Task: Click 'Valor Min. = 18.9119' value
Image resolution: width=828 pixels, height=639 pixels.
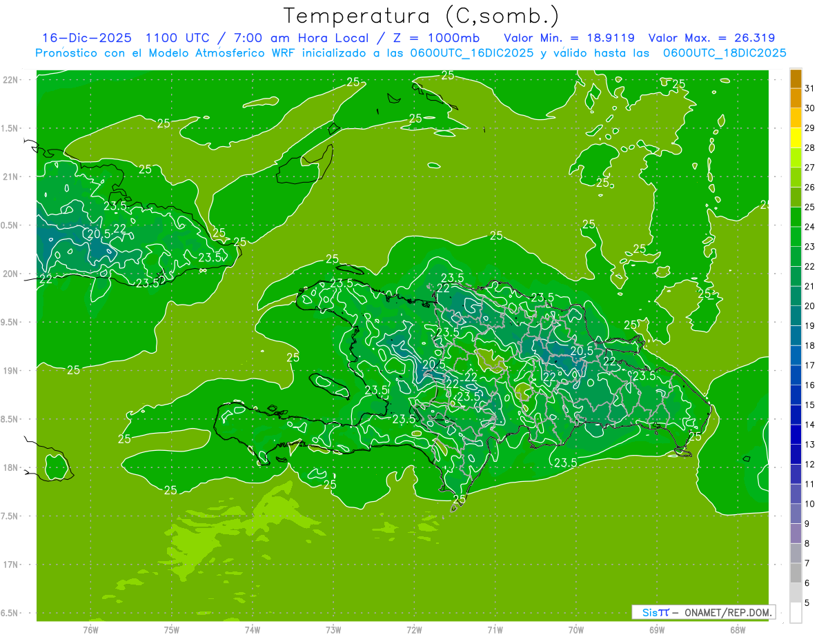Action: [x=569, y=38]
